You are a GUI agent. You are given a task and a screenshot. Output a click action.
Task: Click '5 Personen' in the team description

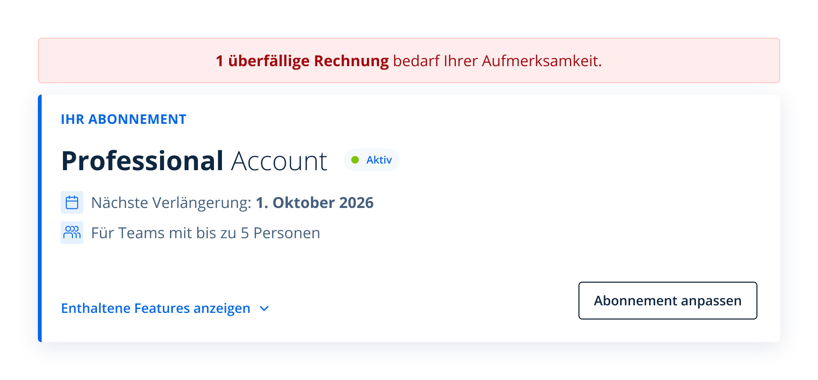[280, 233]
